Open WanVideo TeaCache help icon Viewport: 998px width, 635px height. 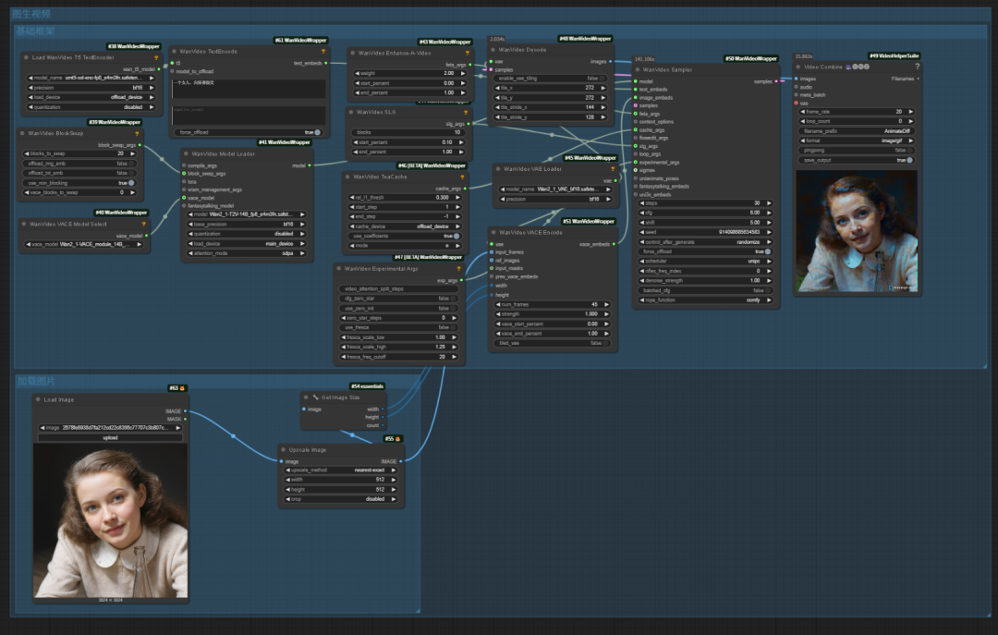tap(462, 177)
